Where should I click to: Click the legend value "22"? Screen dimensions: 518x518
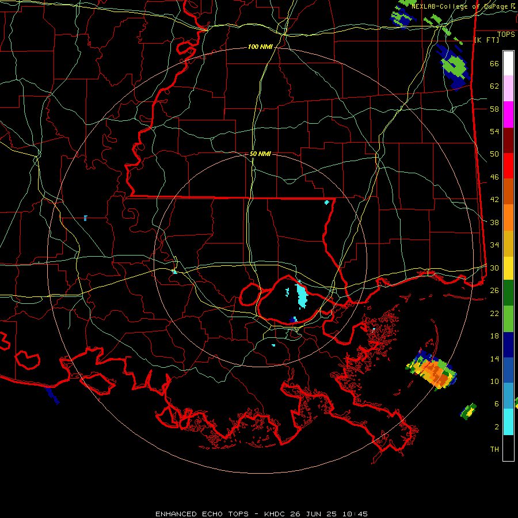494,314
